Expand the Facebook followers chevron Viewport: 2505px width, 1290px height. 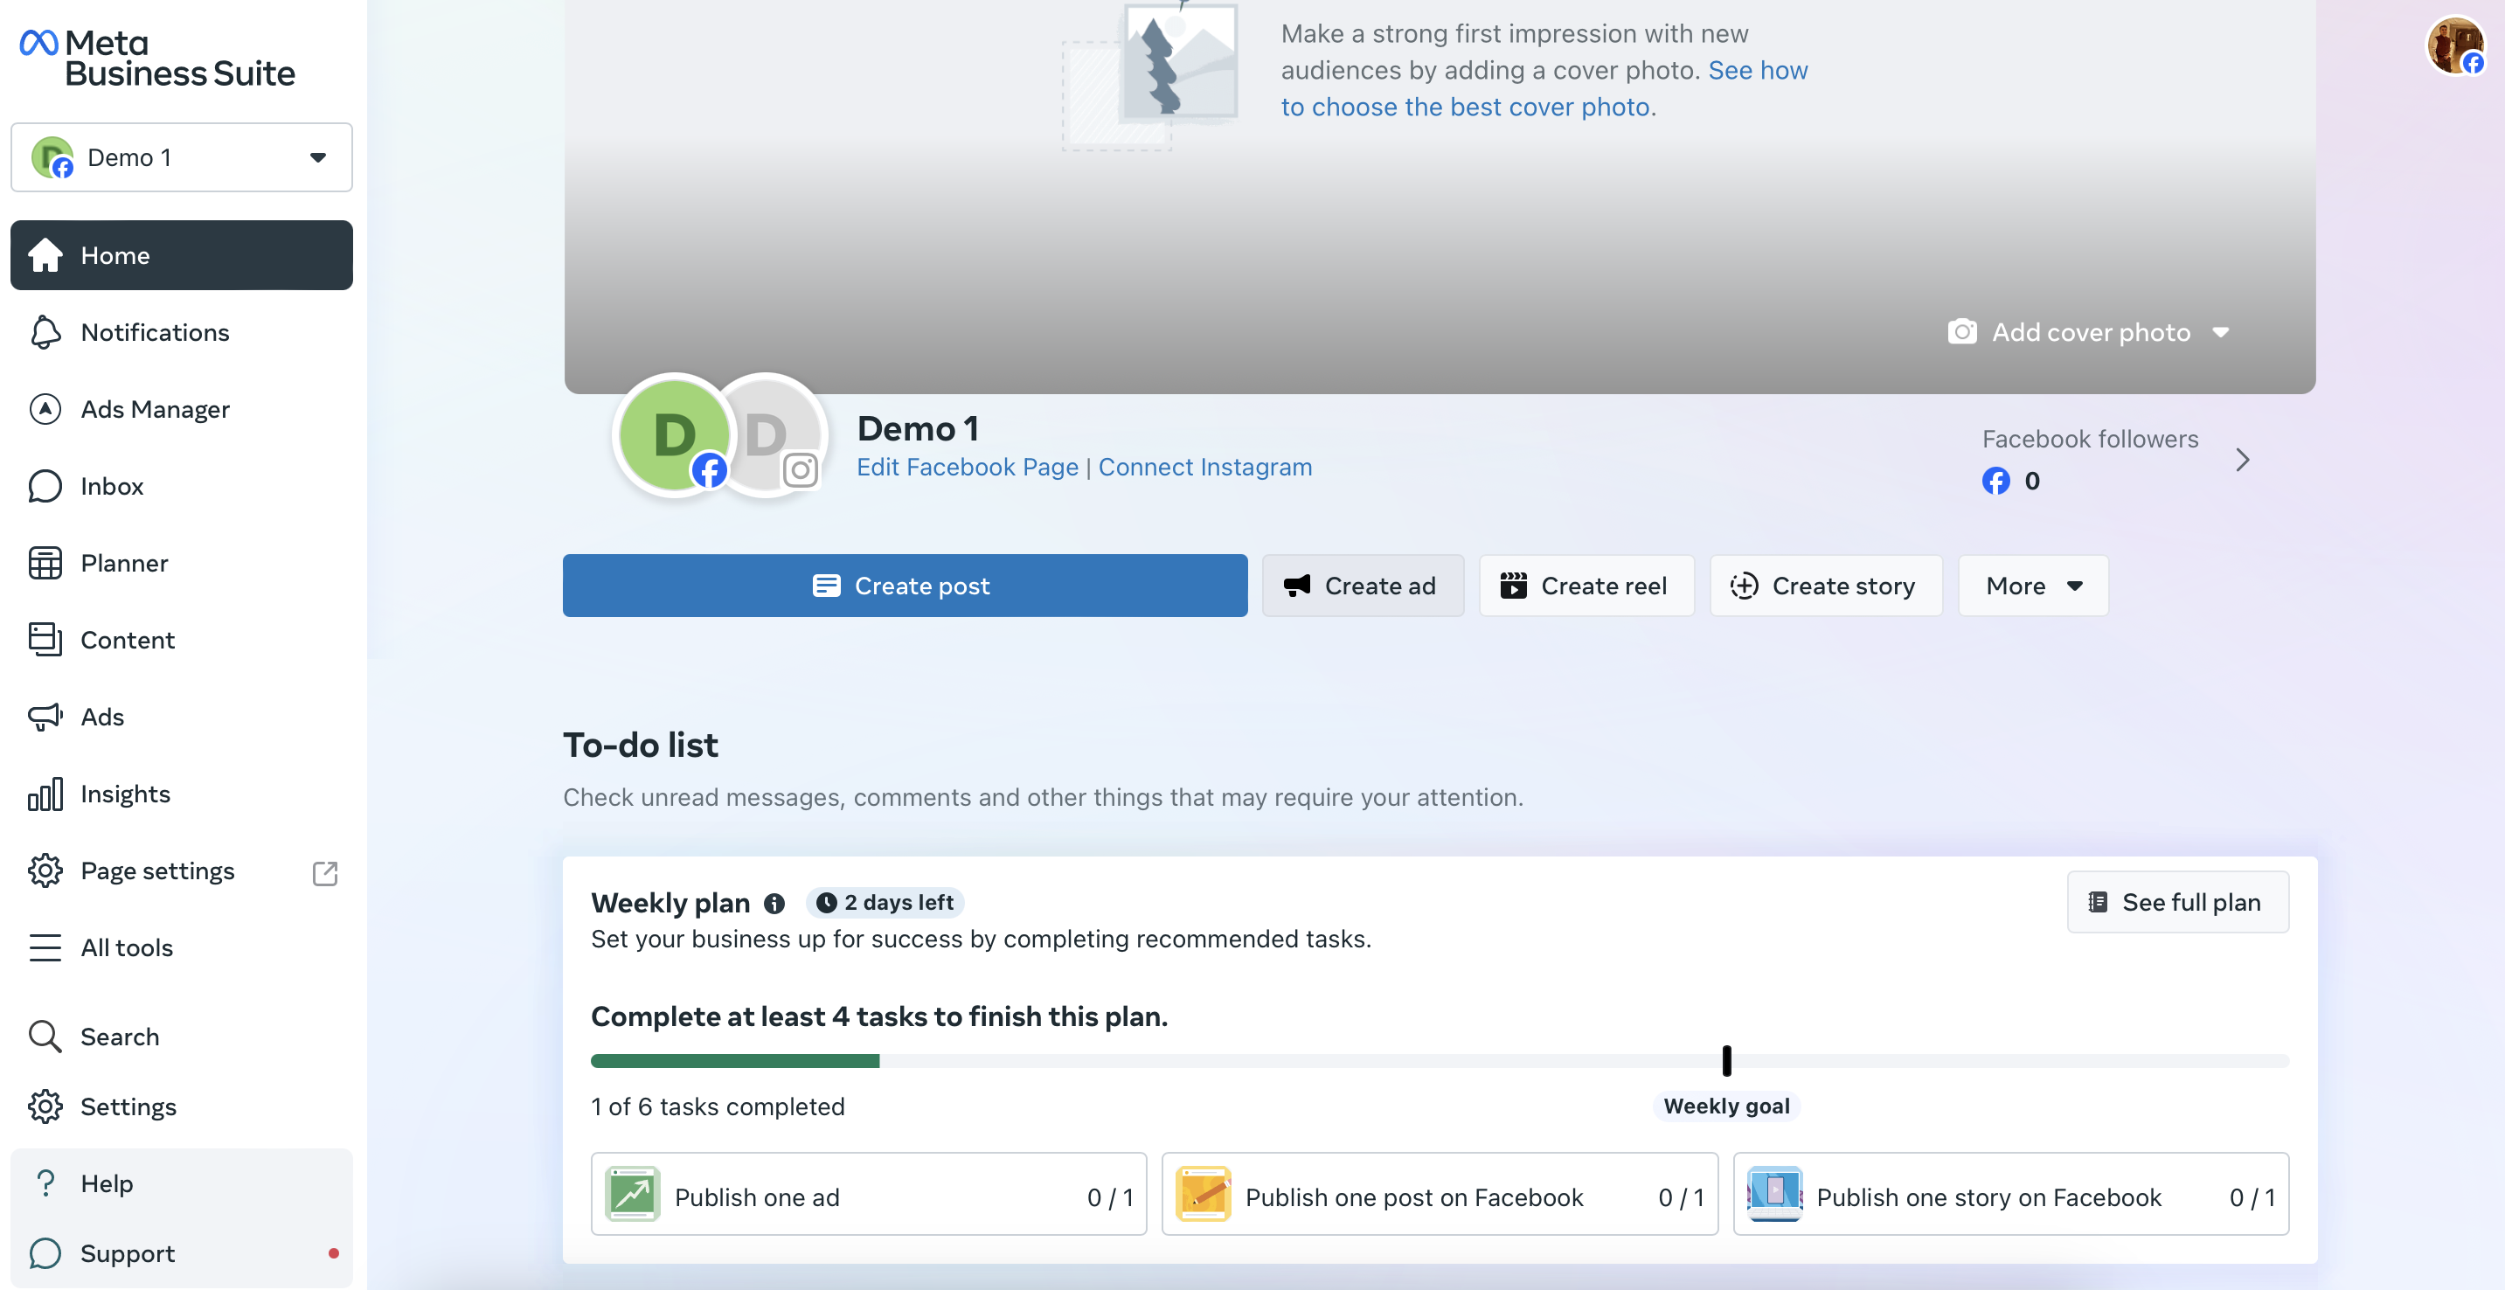[x=2243, y=460]
